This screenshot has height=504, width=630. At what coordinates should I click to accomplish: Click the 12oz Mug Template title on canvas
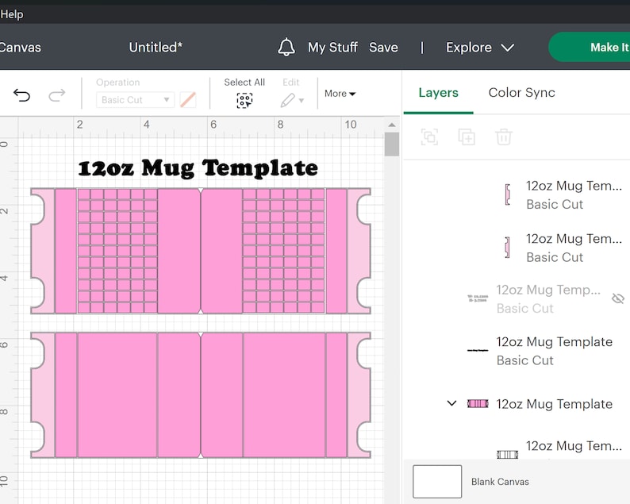[x=198, y=168]
